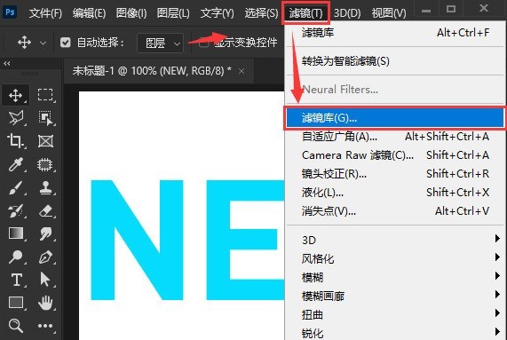Image resolution: width=507 pixels, height=340 pixels.
Task: Choose 转换为智能滤镜(S)
Action: click(x=395, y=61)
